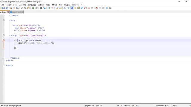Minimize the Notepad++ window
Viewport: 191px width, 107px height.
[179, 1]
